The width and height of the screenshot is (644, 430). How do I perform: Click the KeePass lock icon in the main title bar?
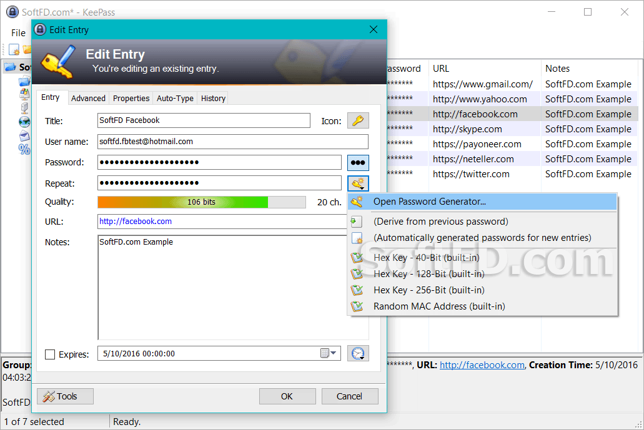[x=12, y=12]
